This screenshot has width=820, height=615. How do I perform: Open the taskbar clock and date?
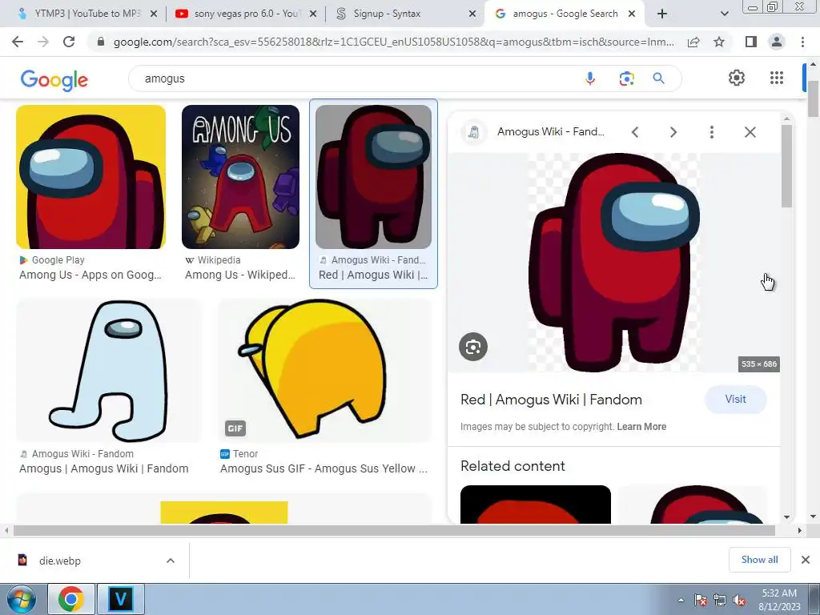pyautogui.click(x=779, y=600)
